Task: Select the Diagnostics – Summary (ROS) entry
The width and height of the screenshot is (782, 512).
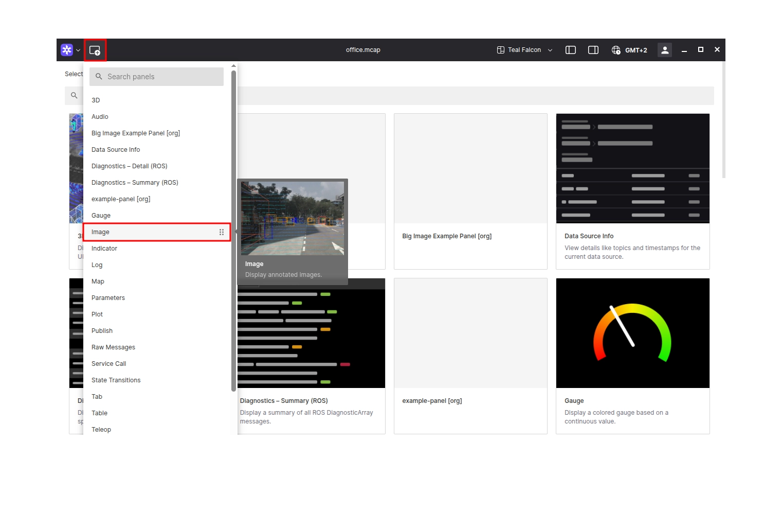Action: 135,182
